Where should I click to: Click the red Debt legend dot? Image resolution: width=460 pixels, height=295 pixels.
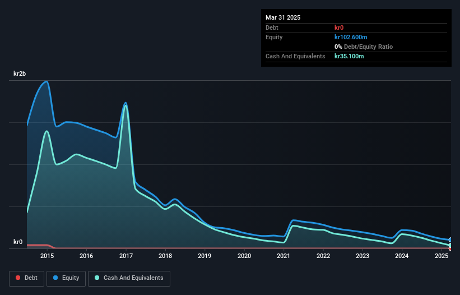click(x=18, y=278)
